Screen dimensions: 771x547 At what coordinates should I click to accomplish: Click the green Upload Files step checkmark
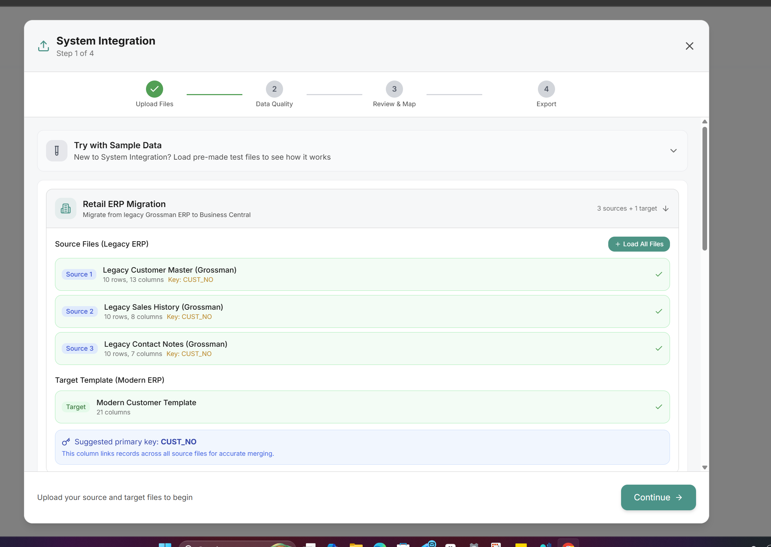(155, 89)
